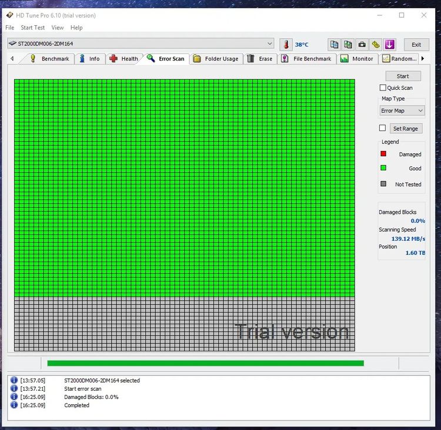This screenshot has height=430, width=441.
Task: Click the 1.60 TB position value
Action: tap(415, 253)
